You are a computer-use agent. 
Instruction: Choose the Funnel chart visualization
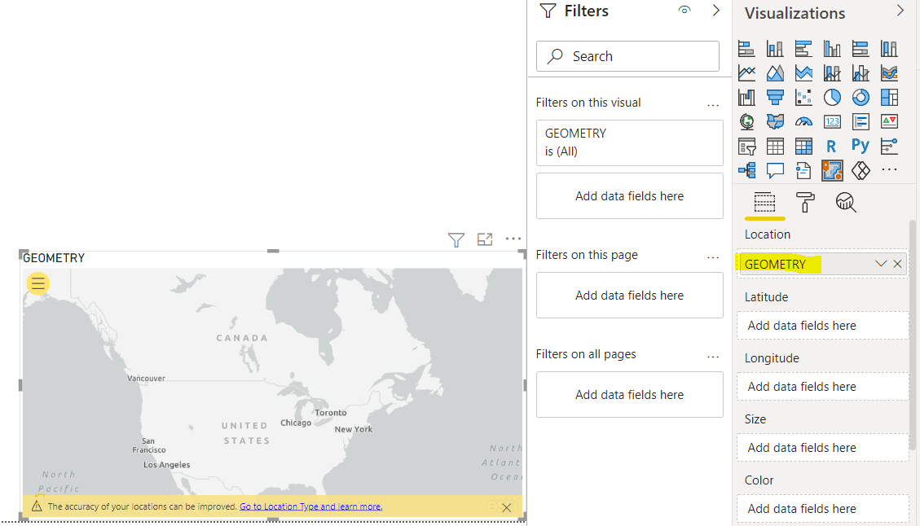(x=775, y=98)
